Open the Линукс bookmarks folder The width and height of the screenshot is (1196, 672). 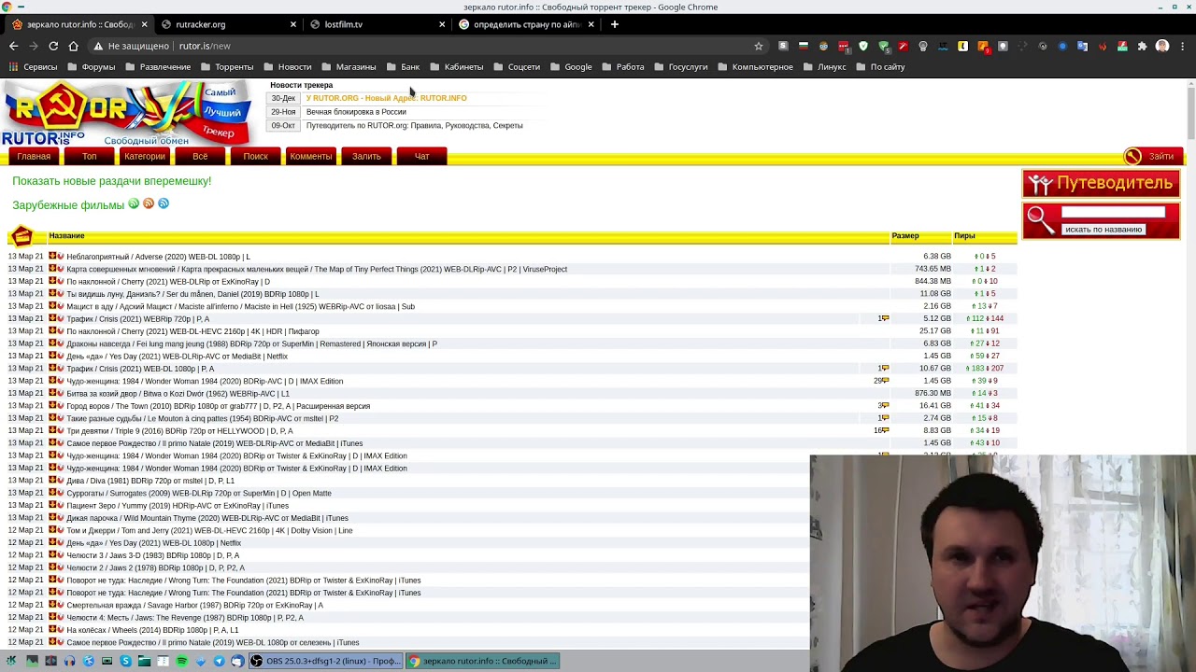coord(824,67)
